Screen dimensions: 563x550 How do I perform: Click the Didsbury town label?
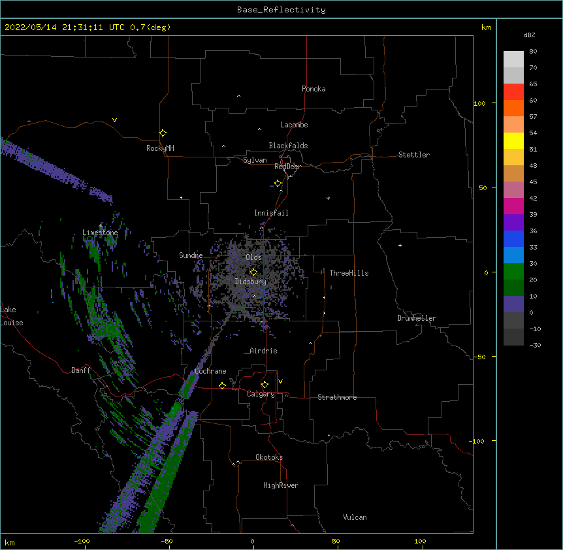pyautogui.click(x=251, y=282)
